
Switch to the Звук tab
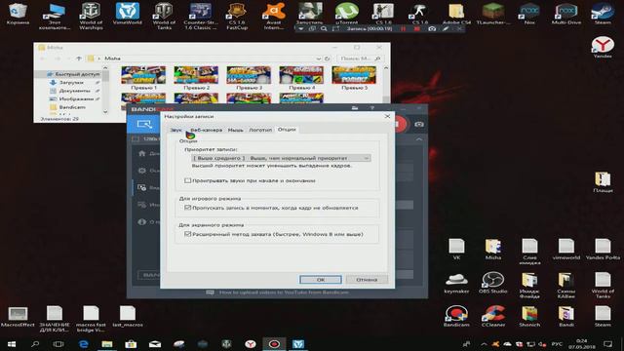[175, 130]
